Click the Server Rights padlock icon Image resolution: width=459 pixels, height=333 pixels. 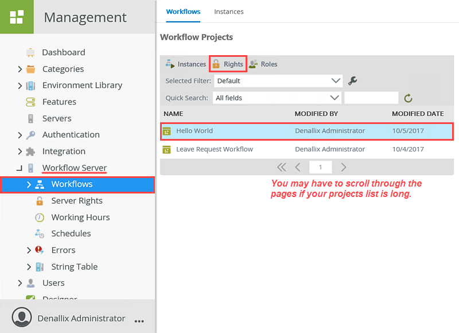click(40, 201)
